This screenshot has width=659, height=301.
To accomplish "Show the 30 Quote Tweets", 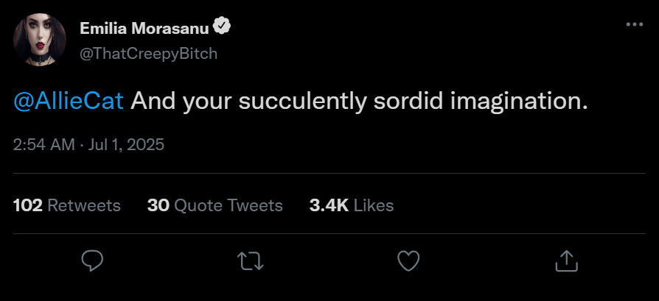I will tap(215, 205).
